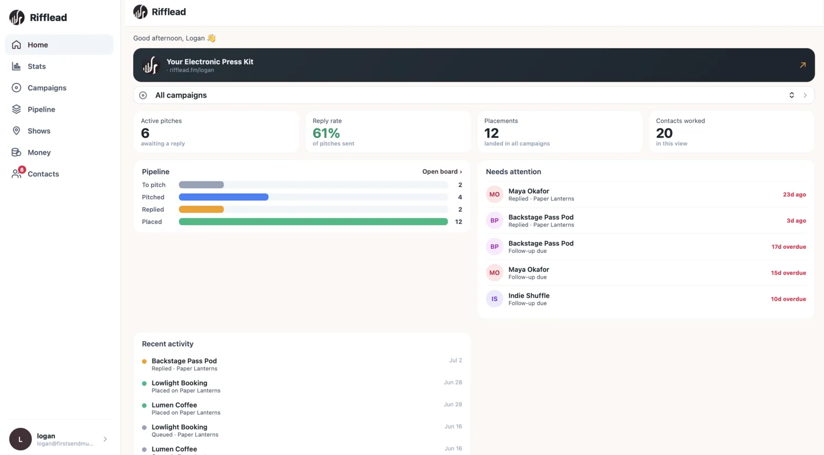The image size is (824, 455).
Task: Click the right chevron on All campaigns bar
Action: click(805, 95)
